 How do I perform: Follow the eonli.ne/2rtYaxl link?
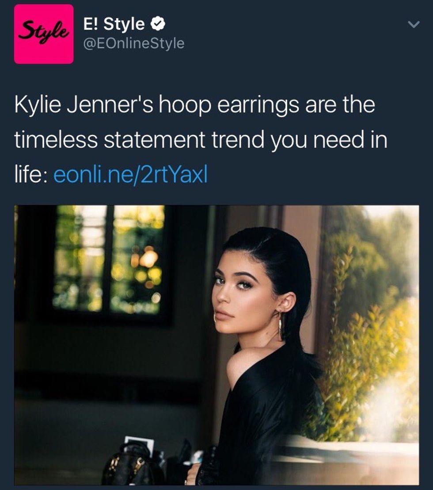pos(130,174)
